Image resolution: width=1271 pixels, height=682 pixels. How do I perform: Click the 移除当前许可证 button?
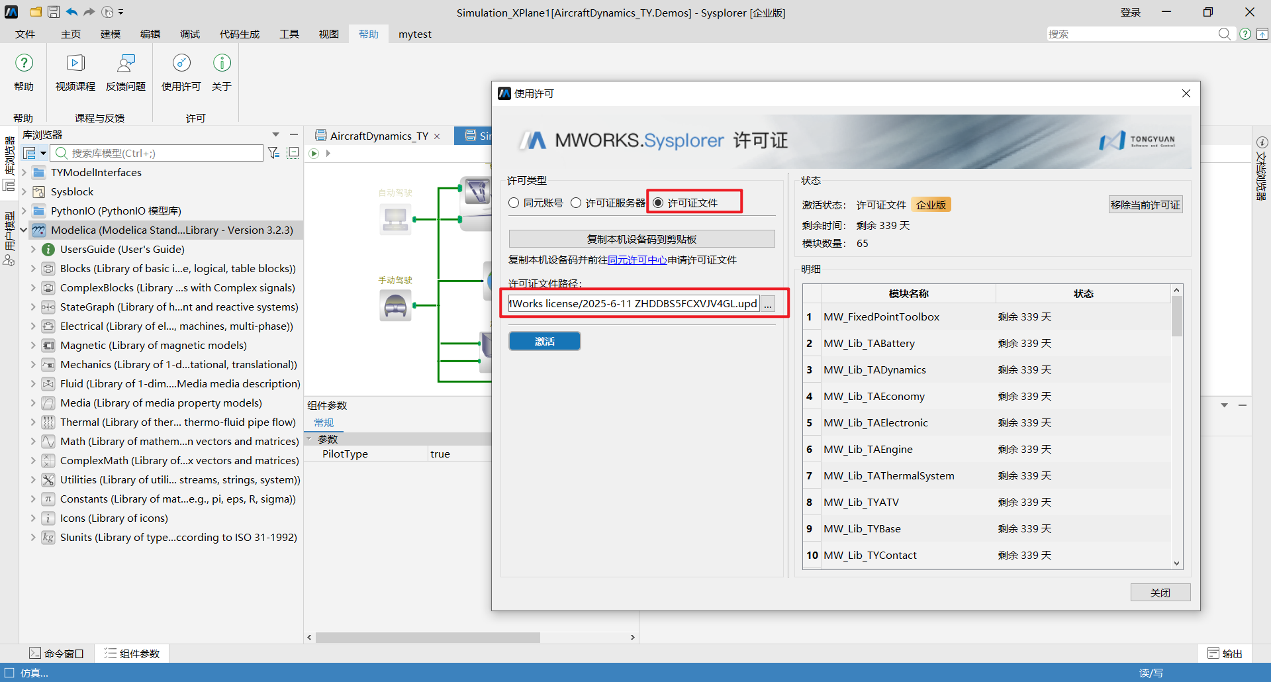pyautogui.click(x=1145, y=205)
